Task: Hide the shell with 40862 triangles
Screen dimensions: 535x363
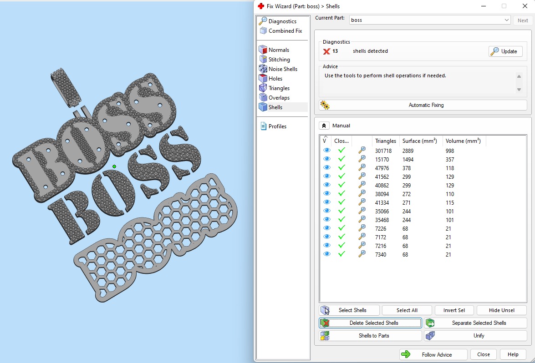Action: 326,185
